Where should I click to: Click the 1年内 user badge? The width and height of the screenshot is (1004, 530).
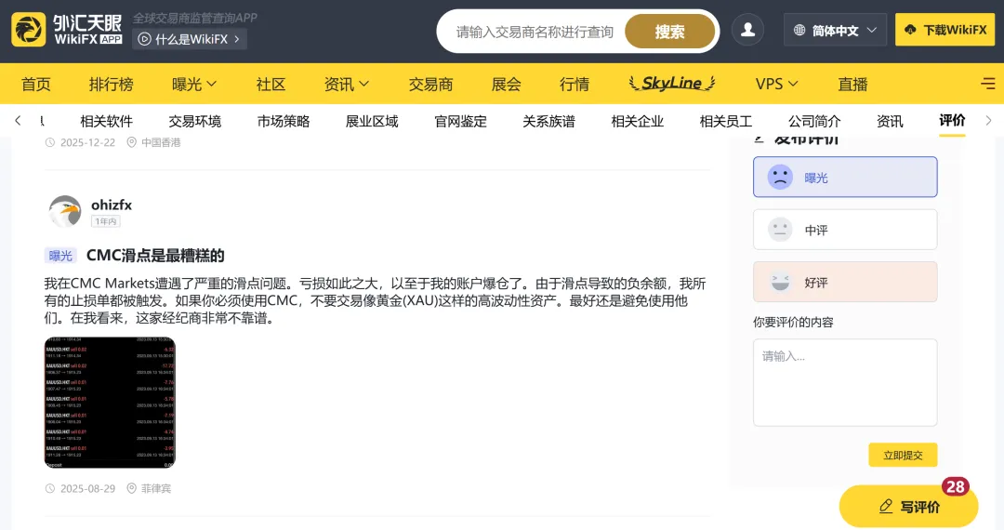106,221
